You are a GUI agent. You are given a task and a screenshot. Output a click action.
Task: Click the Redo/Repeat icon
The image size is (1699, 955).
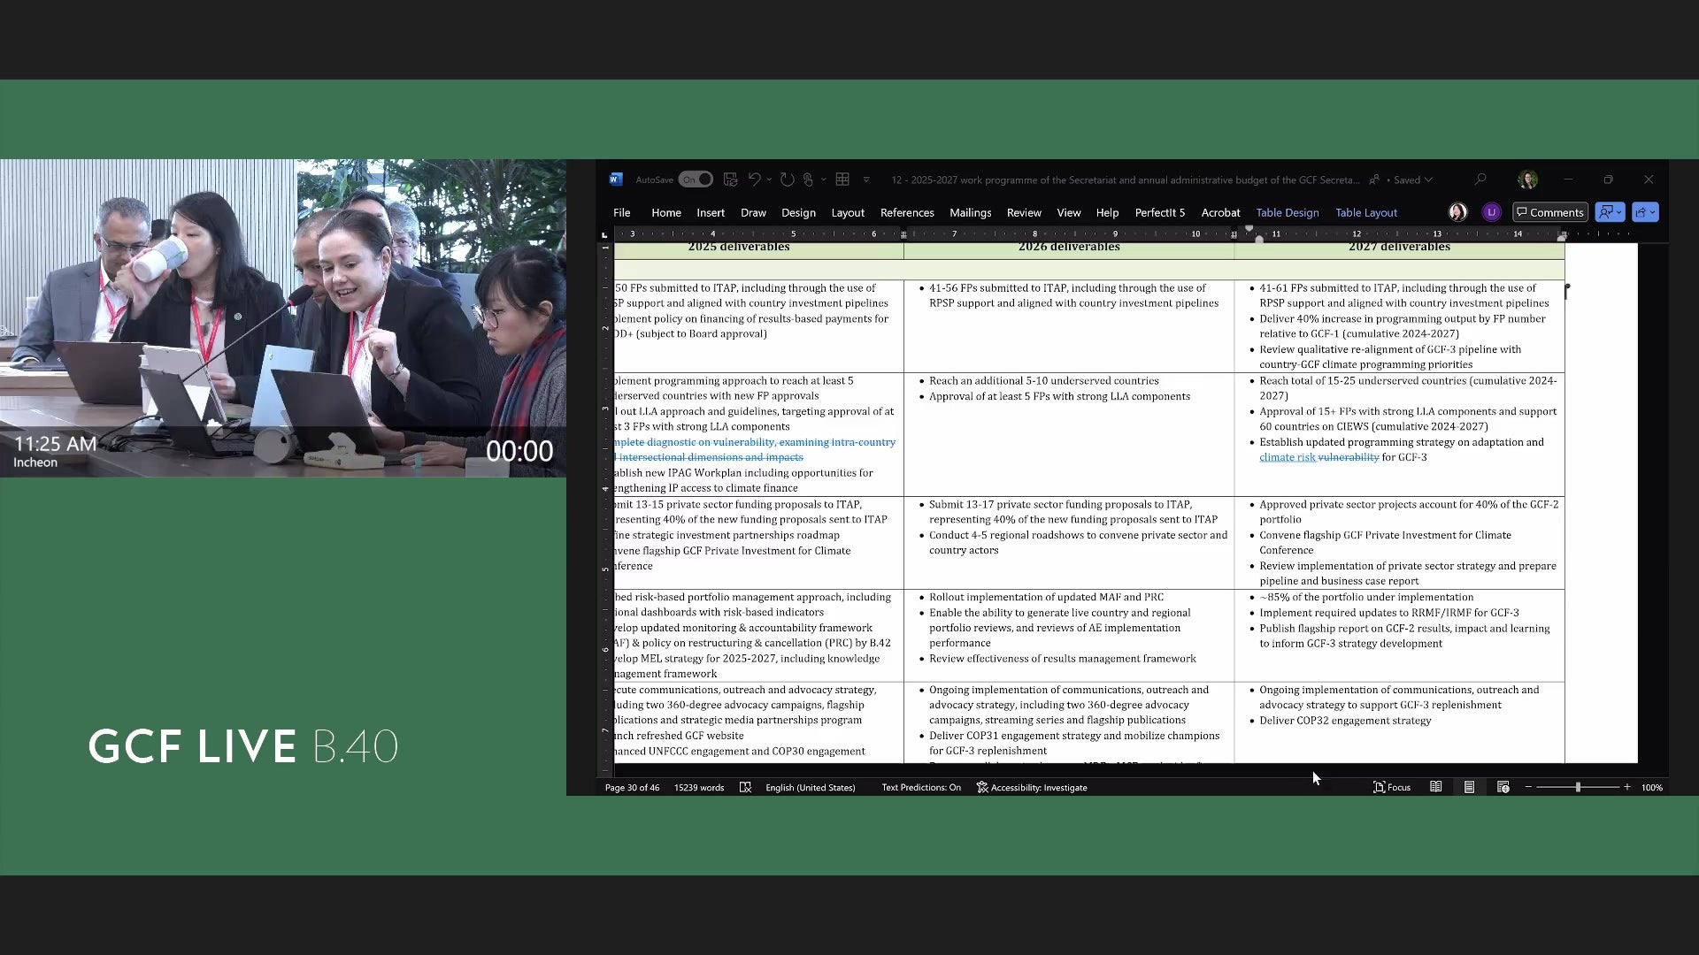[787, 180]
